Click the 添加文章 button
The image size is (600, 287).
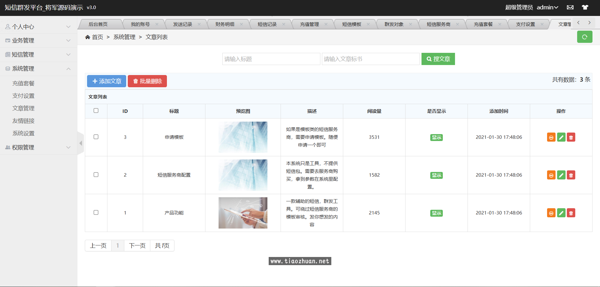pos(106,81)
